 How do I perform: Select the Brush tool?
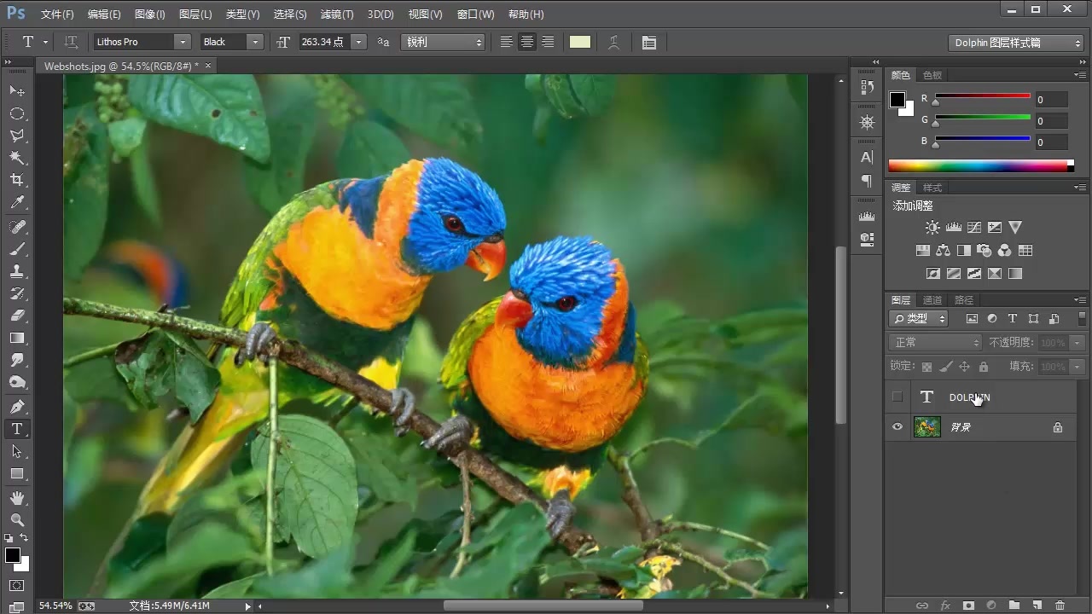[17, 249]
